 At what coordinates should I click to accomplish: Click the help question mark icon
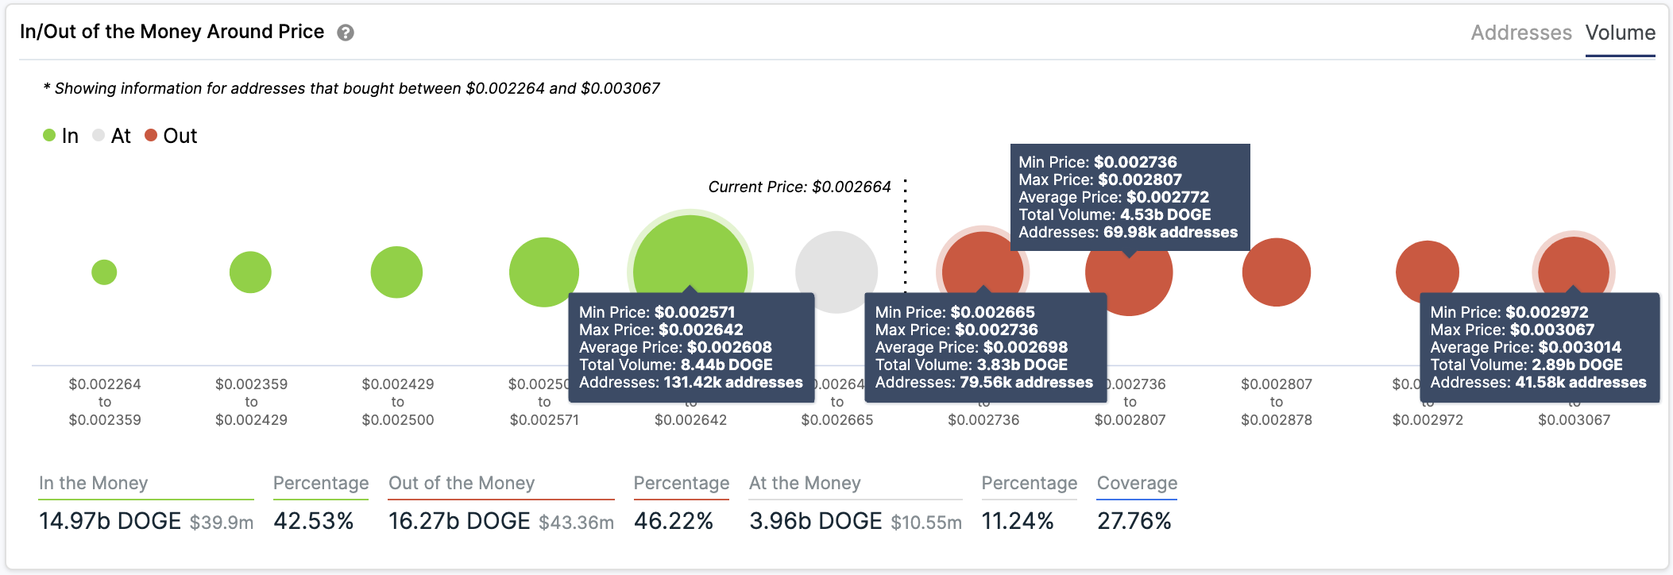pyautogui.click(x=346, y=33)
